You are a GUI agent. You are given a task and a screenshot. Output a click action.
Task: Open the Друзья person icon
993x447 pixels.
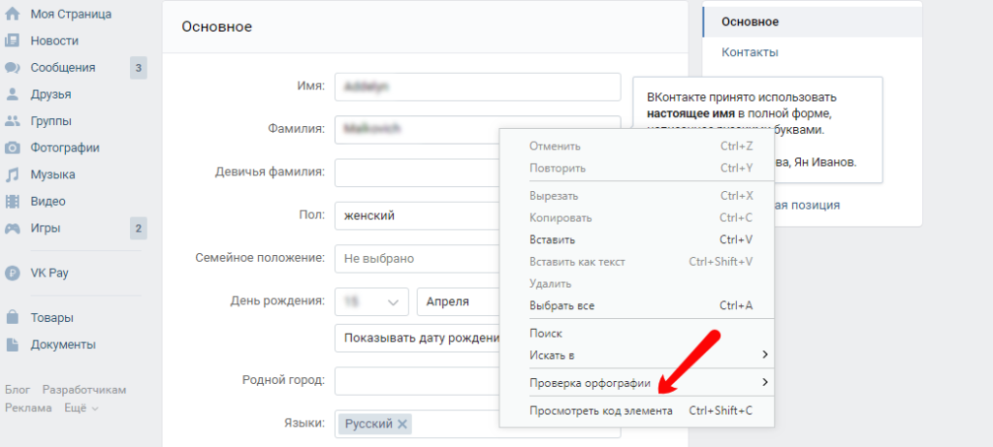pos(13,95)
